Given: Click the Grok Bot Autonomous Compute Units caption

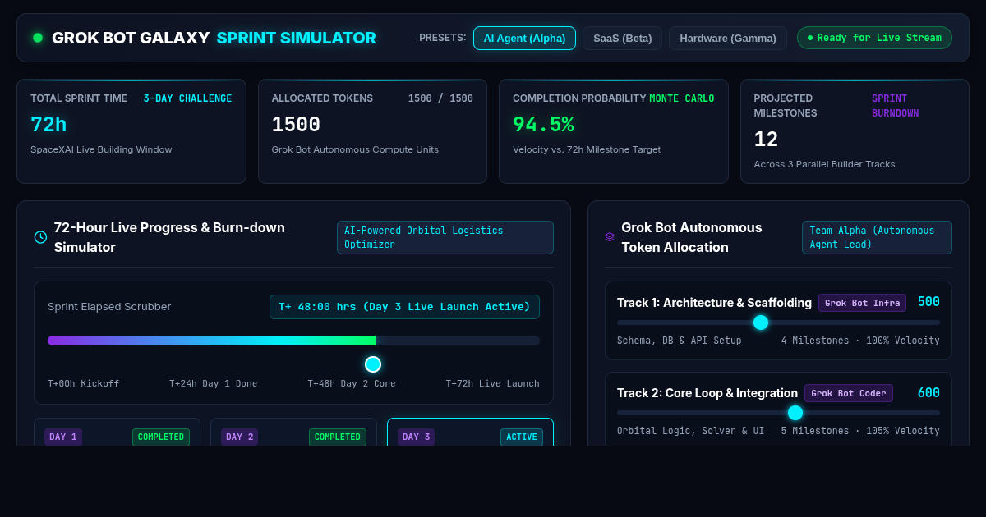Looking at the screenshot, I should (x=355, y=149).
